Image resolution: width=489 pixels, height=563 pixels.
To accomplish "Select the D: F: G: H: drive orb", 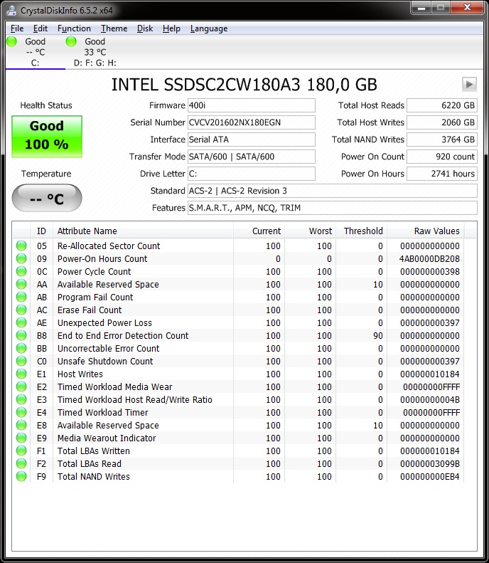I will [71, 42].
